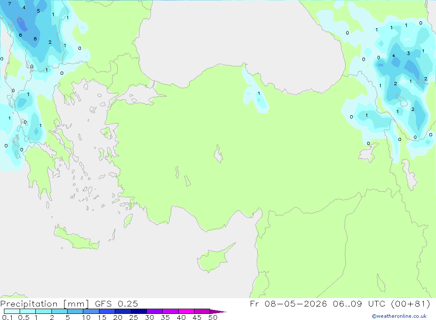The width and height of the screenshot is (436, 320).
Task: Click the legend scale label "25"
Action: (x=134, y=317)
